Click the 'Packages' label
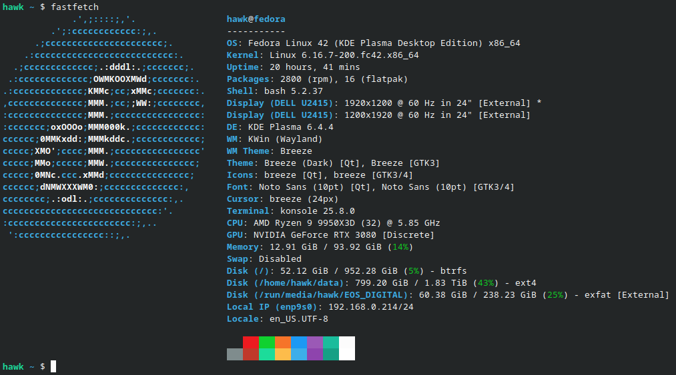 coord(248,79)
